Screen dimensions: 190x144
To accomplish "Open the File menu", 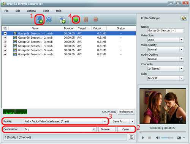I will click(x=6, y=11).
